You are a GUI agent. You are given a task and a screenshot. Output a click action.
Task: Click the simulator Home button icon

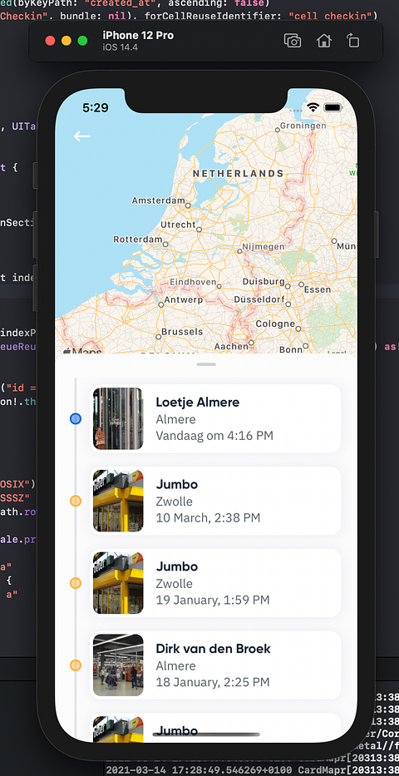pos(324,41)
